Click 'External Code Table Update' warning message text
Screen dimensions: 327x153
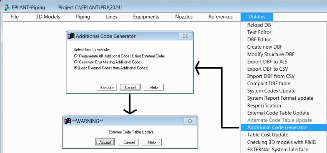tap(131, 132)
